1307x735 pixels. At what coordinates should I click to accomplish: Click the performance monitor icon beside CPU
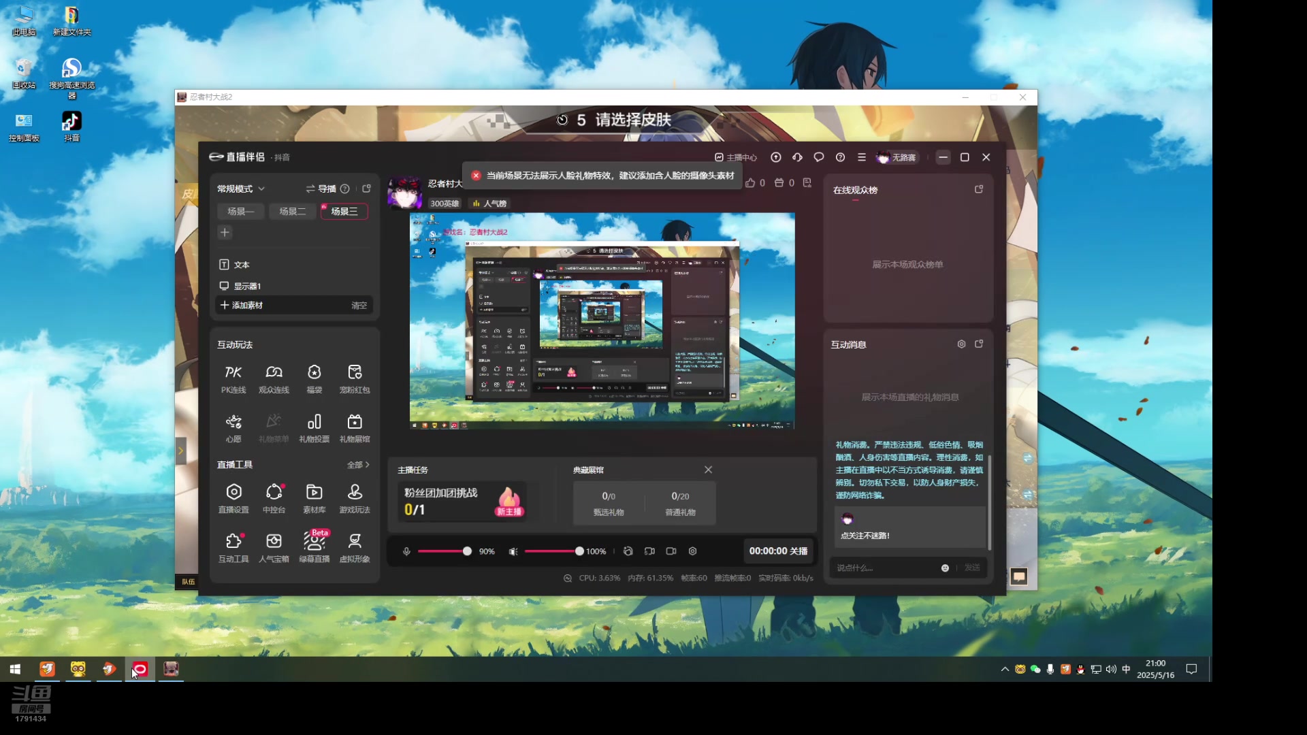point(568,578)
